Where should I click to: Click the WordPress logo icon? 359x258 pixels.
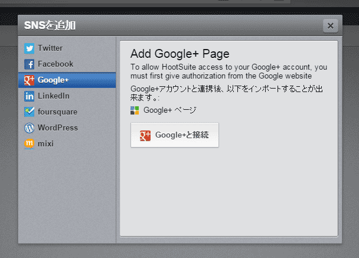pyautogui.click(x=30, y=128)
